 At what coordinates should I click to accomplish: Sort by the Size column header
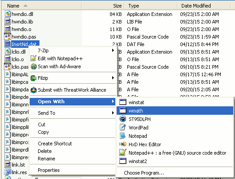tap(103, 6)
